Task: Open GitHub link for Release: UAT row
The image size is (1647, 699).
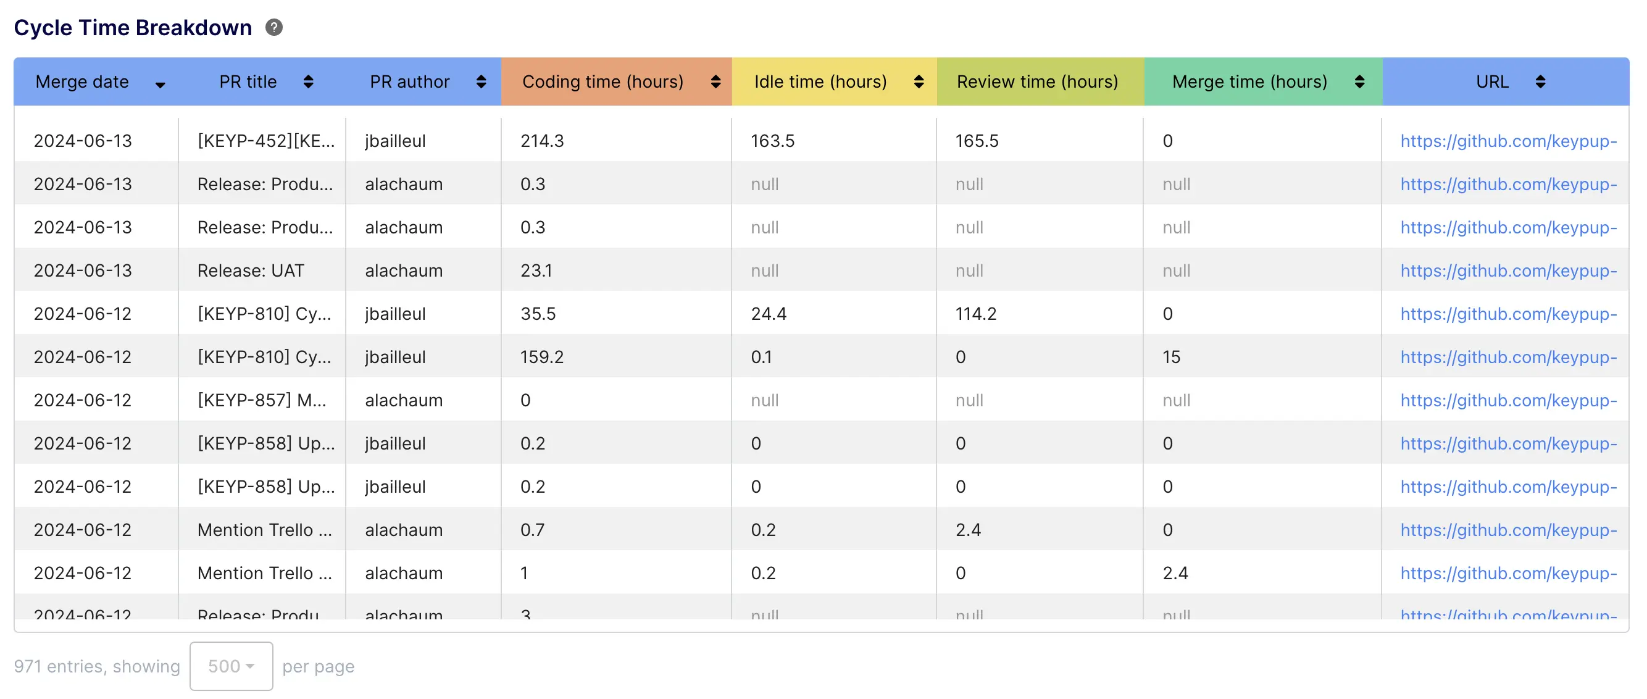Action: click(1508, 270)
